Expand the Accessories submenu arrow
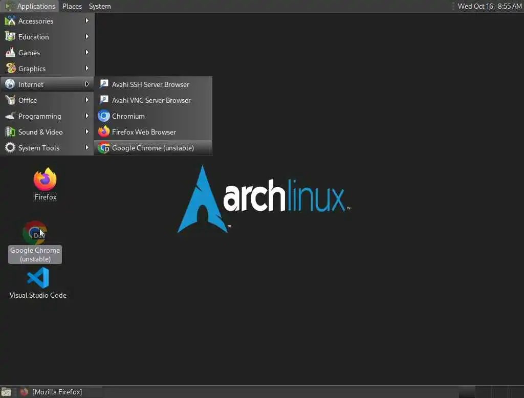 click(87, 21)
